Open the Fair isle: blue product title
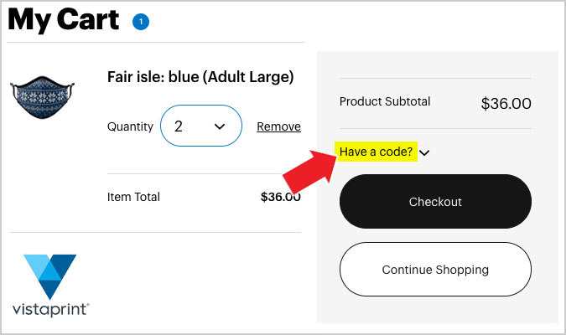Image resolution: width=566 pixels, height=335 pixels. pos(200,77)
